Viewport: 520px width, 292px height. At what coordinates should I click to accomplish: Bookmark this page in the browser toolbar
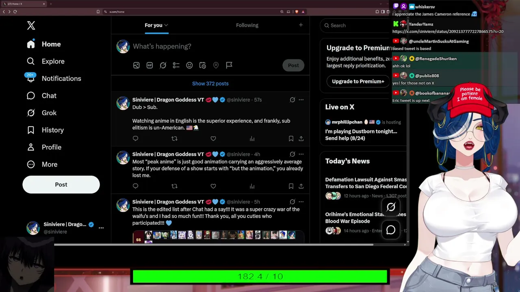(x=98, y=12)
